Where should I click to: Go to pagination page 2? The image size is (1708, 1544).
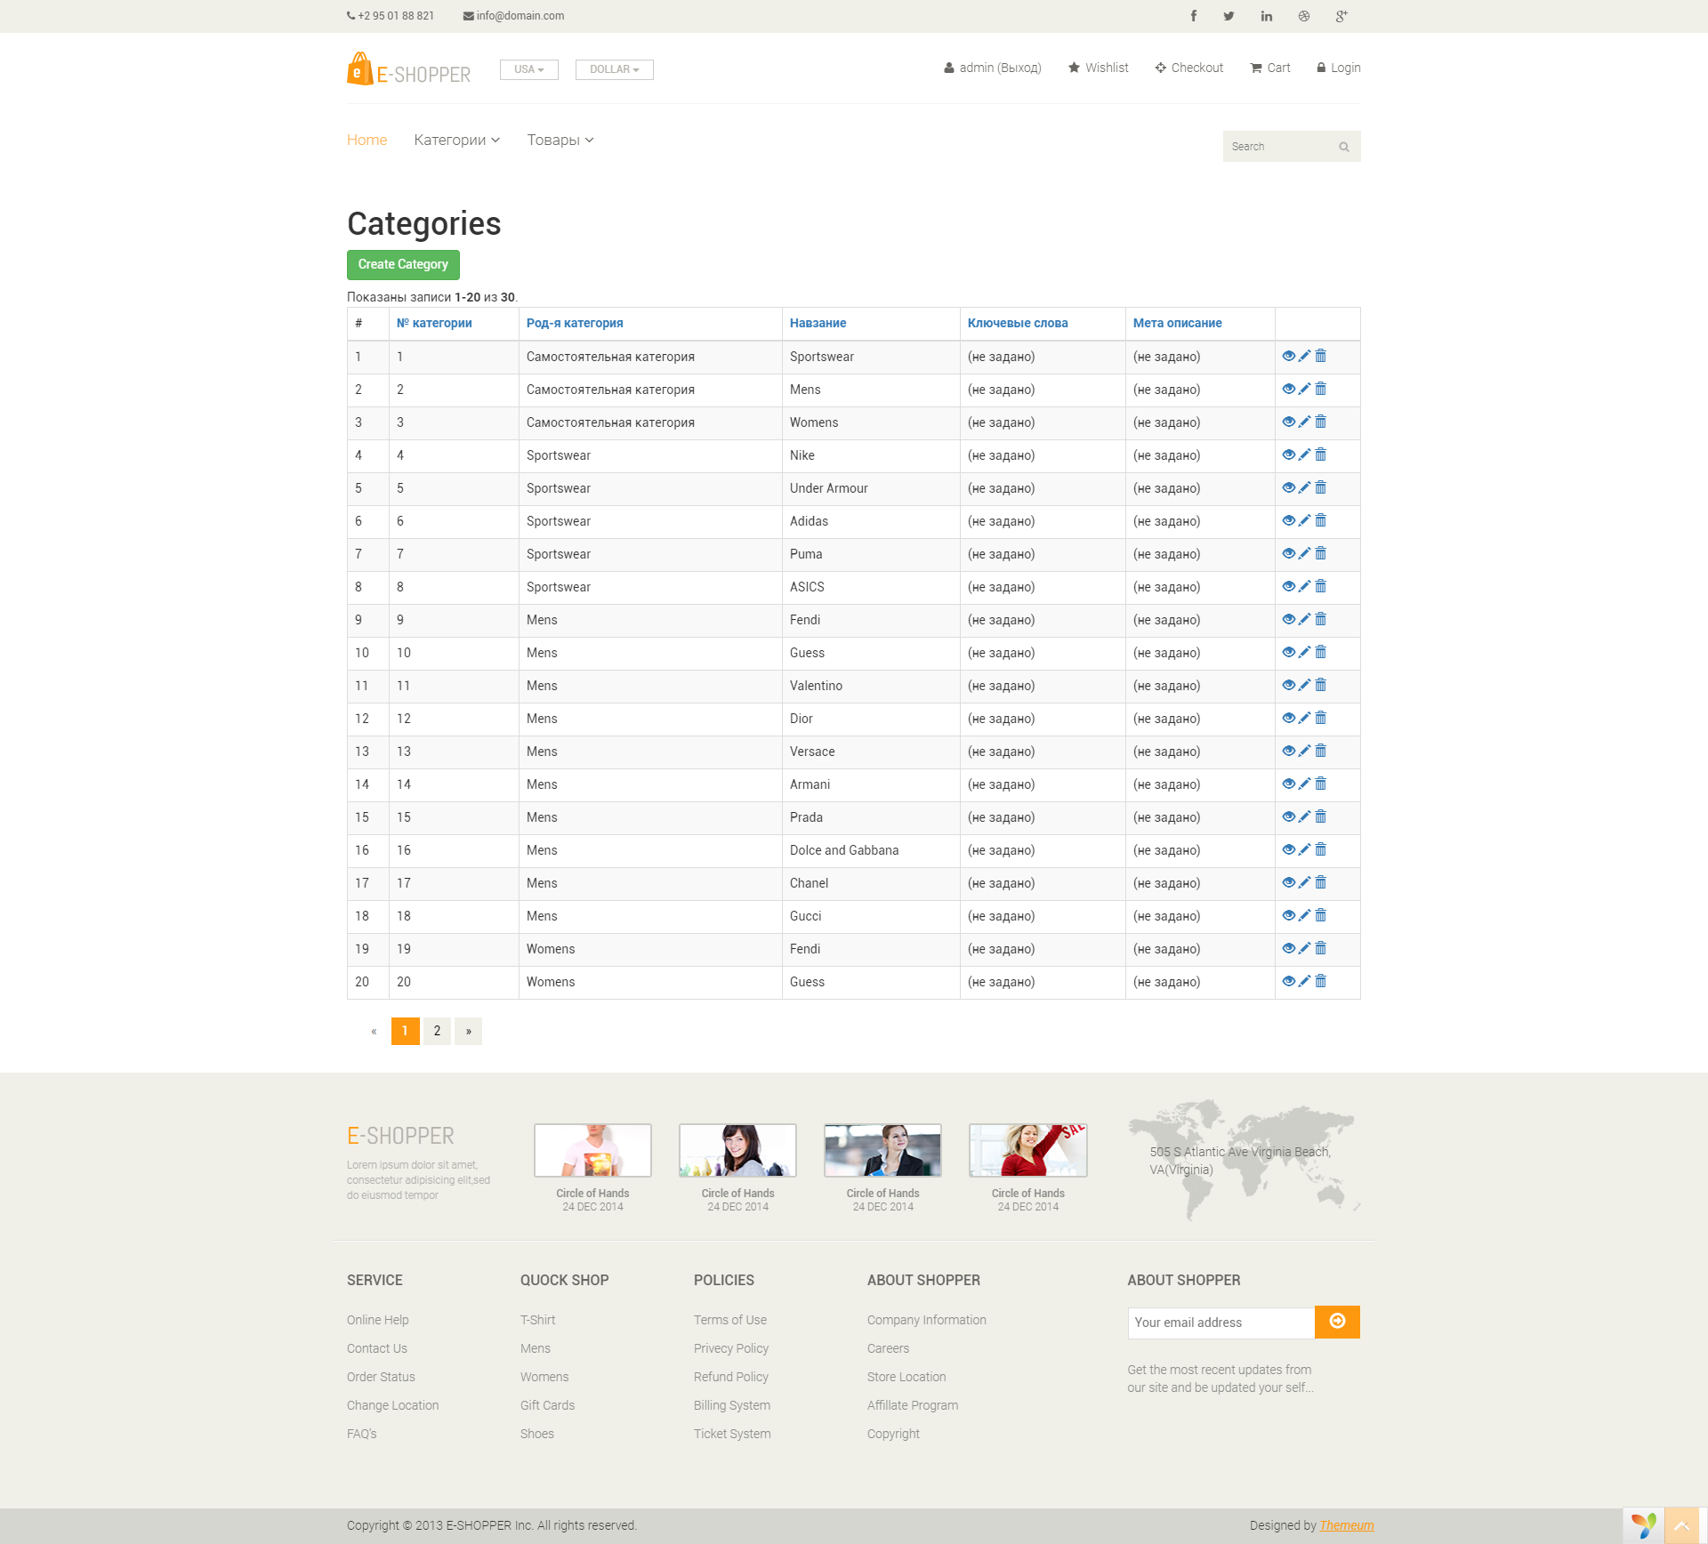[x=437, y=1031]
